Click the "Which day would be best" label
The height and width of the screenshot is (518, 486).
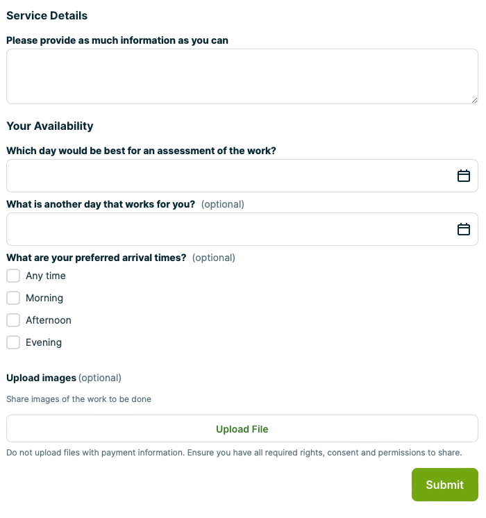pos(141,151)
